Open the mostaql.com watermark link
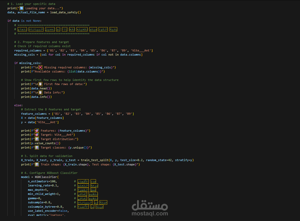This screenshot has width=300, height=221. (x=150, y=213)
